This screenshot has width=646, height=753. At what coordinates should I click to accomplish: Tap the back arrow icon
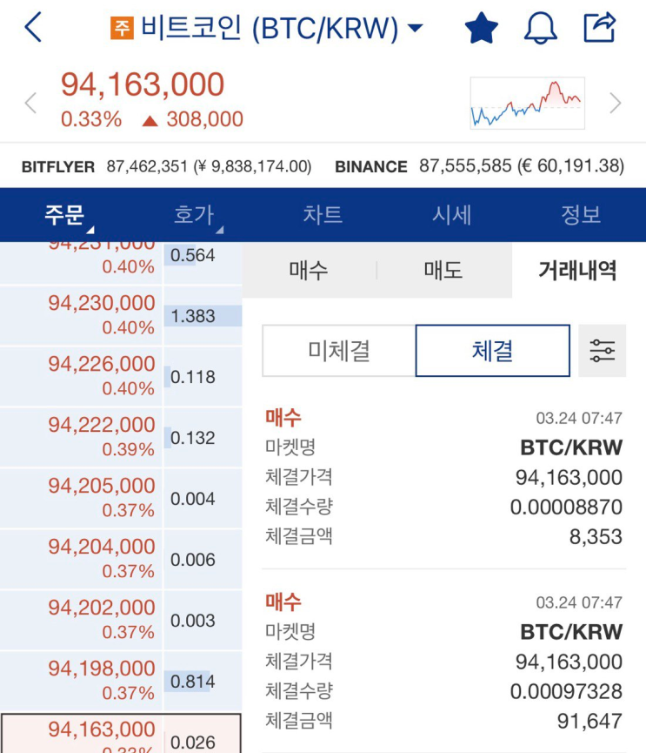(x=33, y=28)
